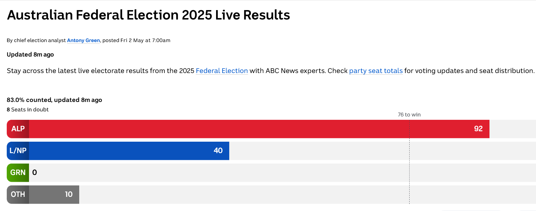Screen dimensions: 536x211
Task: Click the L/NP seat count of 40
Action: (x=218, y=151)
